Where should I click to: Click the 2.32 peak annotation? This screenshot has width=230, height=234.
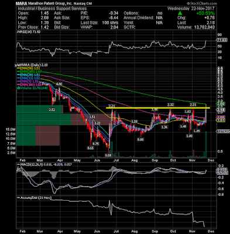tap(170, 105)
